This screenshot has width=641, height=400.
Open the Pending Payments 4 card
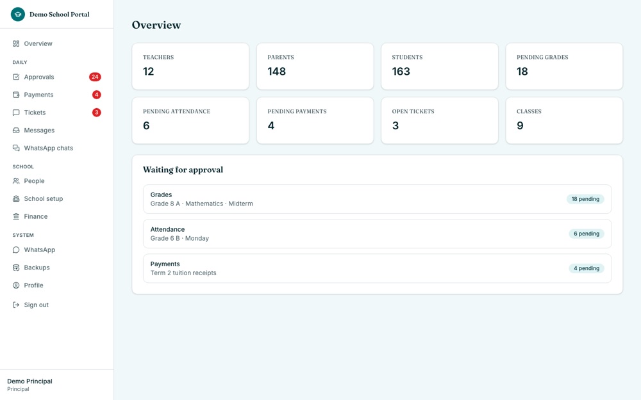pyautogui.click(x=315, y=120)
